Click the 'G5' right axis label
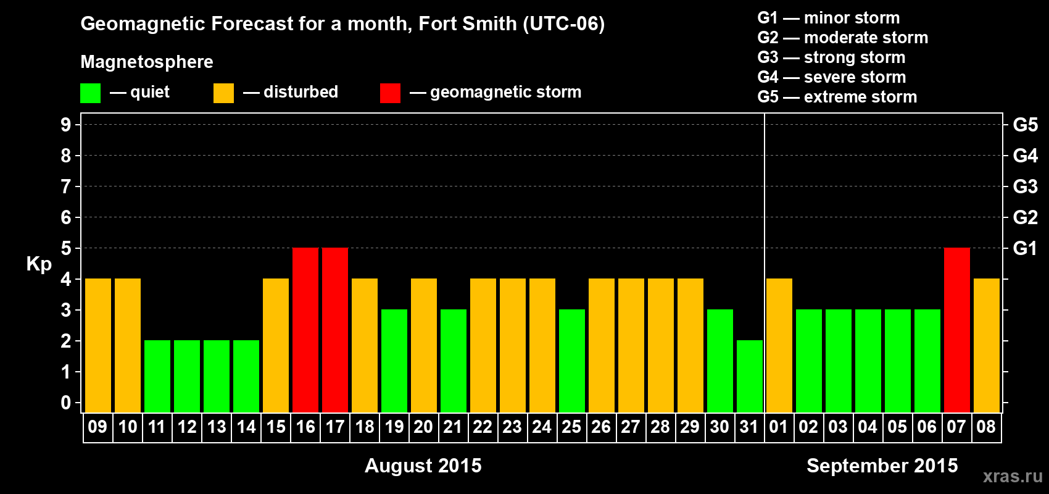This screenshot has height=494, width=1049. (1025, 125)
